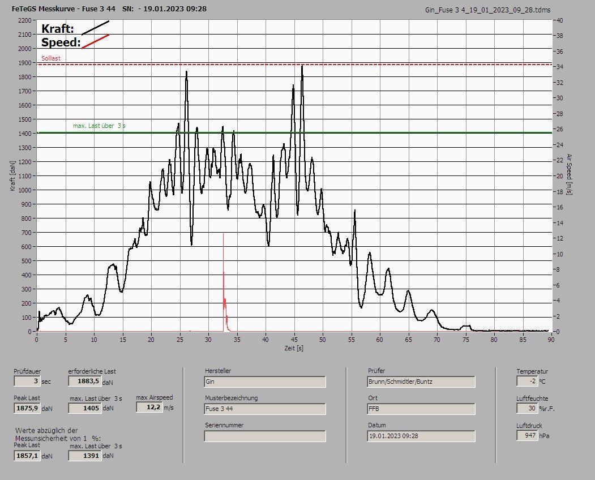Click the 'max Airspeed' label
This screenshot has width=595, height=480.
[155, 397]
